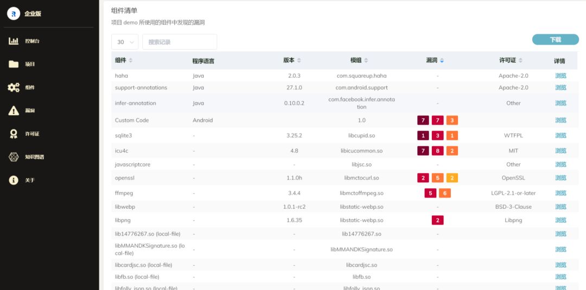Open the 漏洞 warning triangle icon
The width and height of the screenshot is (586, 290).
click(14, 111)
